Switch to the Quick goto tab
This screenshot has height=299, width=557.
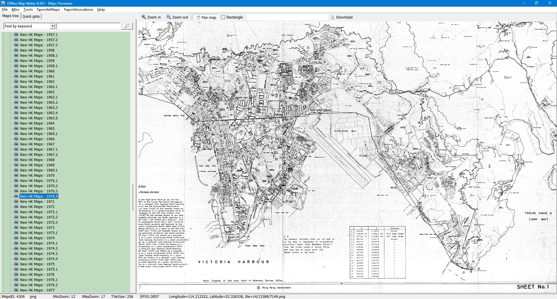click(x=31, y=17)
